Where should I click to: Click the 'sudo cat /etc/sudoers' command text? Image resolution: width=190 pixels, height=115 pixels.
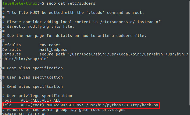pyautogui.click(x=64, y=3)
